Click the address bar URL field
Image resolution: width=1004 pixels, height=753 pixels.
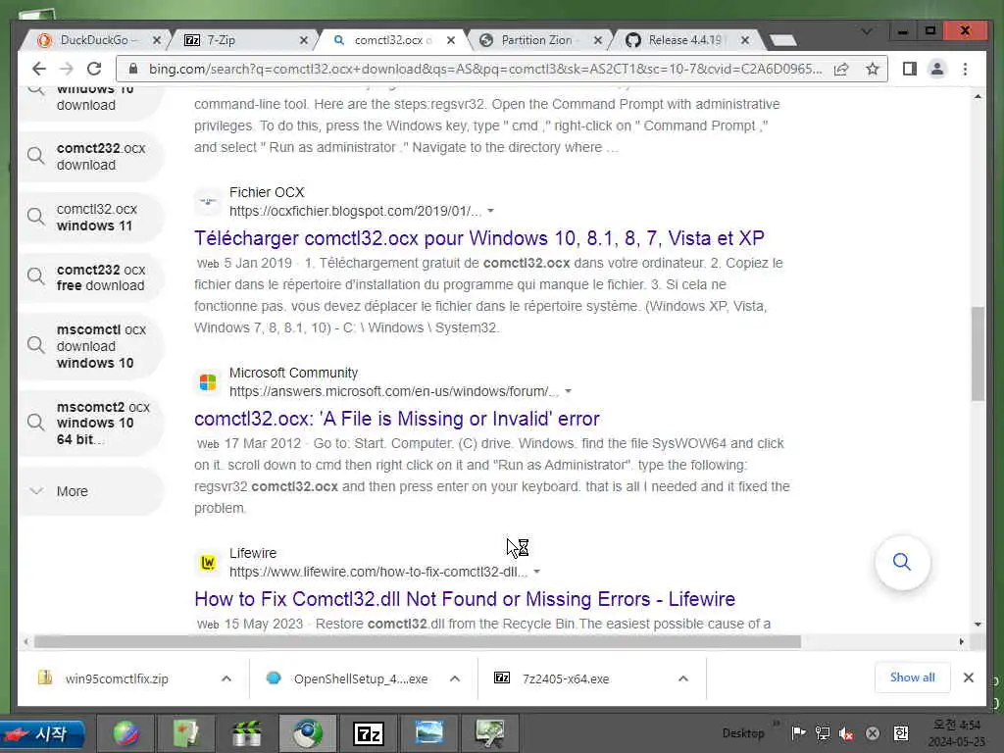484,70
